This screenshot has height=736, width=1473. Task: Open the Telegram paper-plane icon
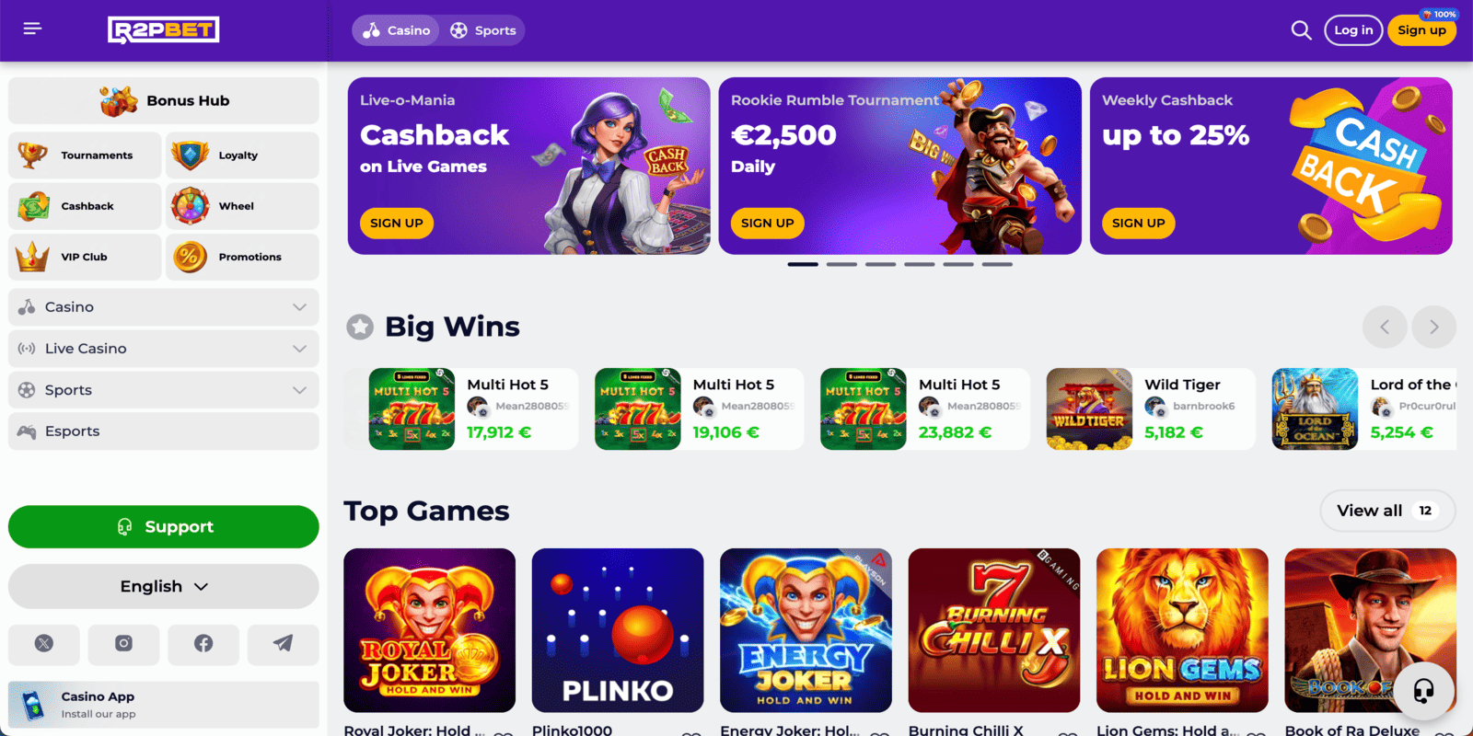(x=284, y=644)
